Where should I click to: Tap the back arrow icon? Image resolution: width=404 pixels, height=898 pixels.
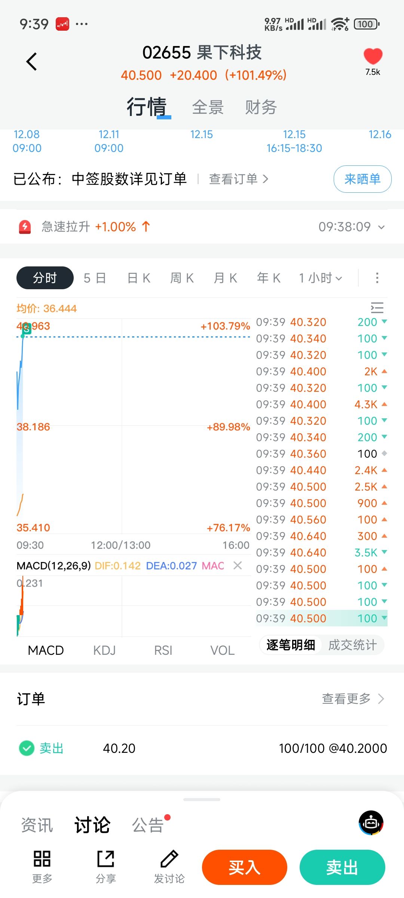(32, 62)
